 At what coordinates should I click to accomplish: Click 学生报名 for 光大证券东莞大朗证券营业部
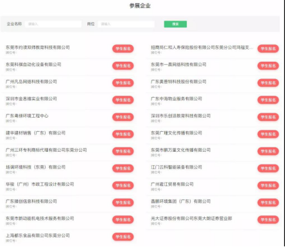point(268,219)
